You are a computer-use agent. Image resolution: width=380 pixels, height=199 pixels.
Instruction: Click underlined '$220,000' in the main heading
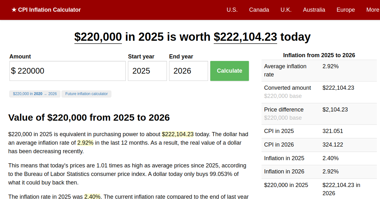coord(98,37)
